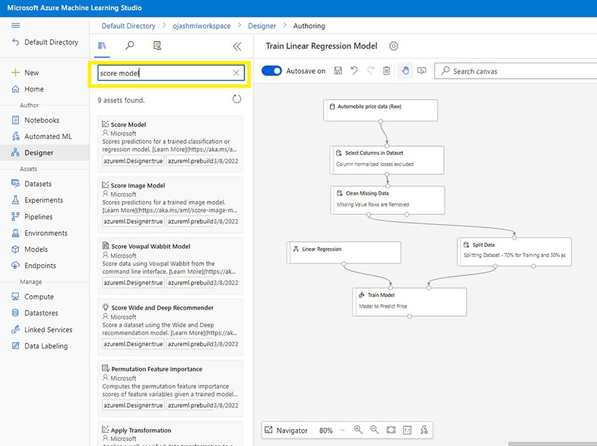Screen dimensions: 597x446
Task: Open pipeline settings gear icon
Action: pos(394,46)
